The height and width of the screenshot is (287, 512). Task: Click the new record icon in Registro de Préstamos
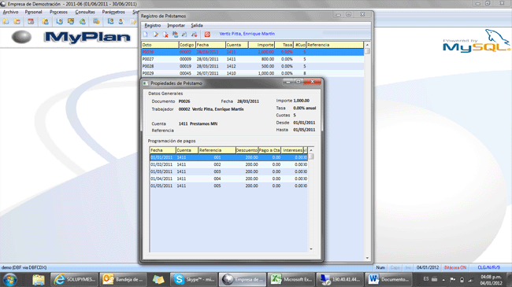click(146, 35)
